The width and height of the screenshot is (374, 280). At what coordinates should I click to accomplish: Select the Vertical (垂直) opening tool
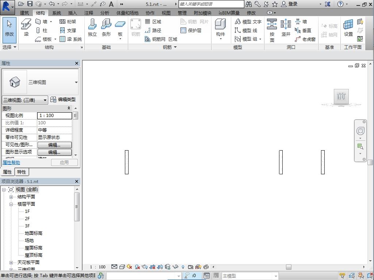(303, 31)
